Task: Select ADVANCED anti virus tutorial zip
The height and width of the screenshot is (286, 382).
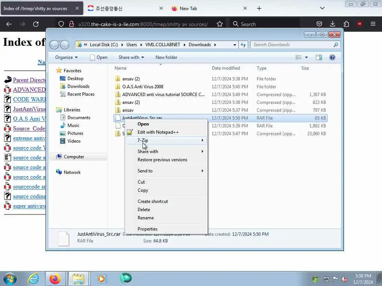Action: tap(163, 95)
